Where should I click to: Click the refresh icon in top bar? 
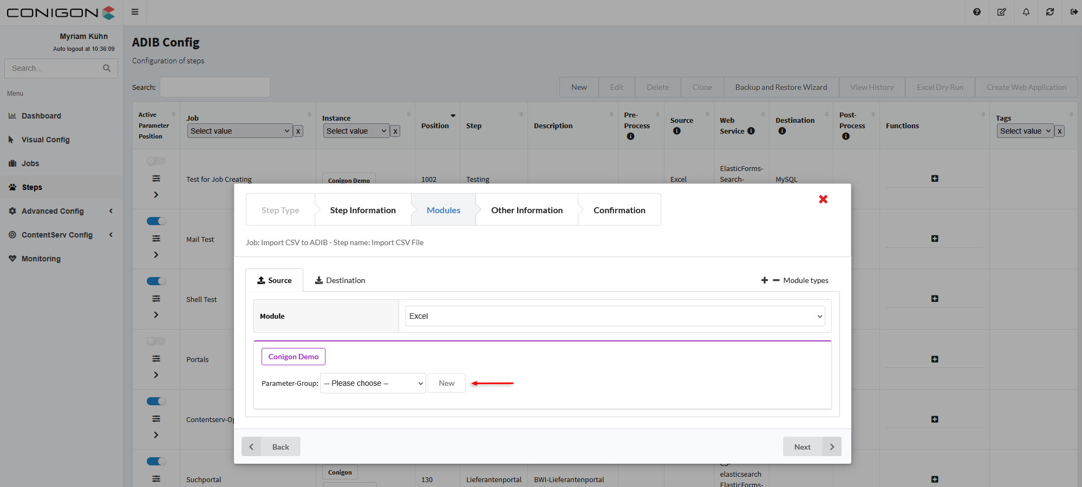point(1050,12)
